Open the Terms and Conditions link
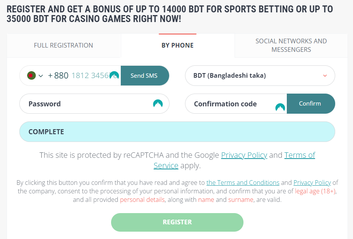This screenshot has height=239, width=353. 243,183
